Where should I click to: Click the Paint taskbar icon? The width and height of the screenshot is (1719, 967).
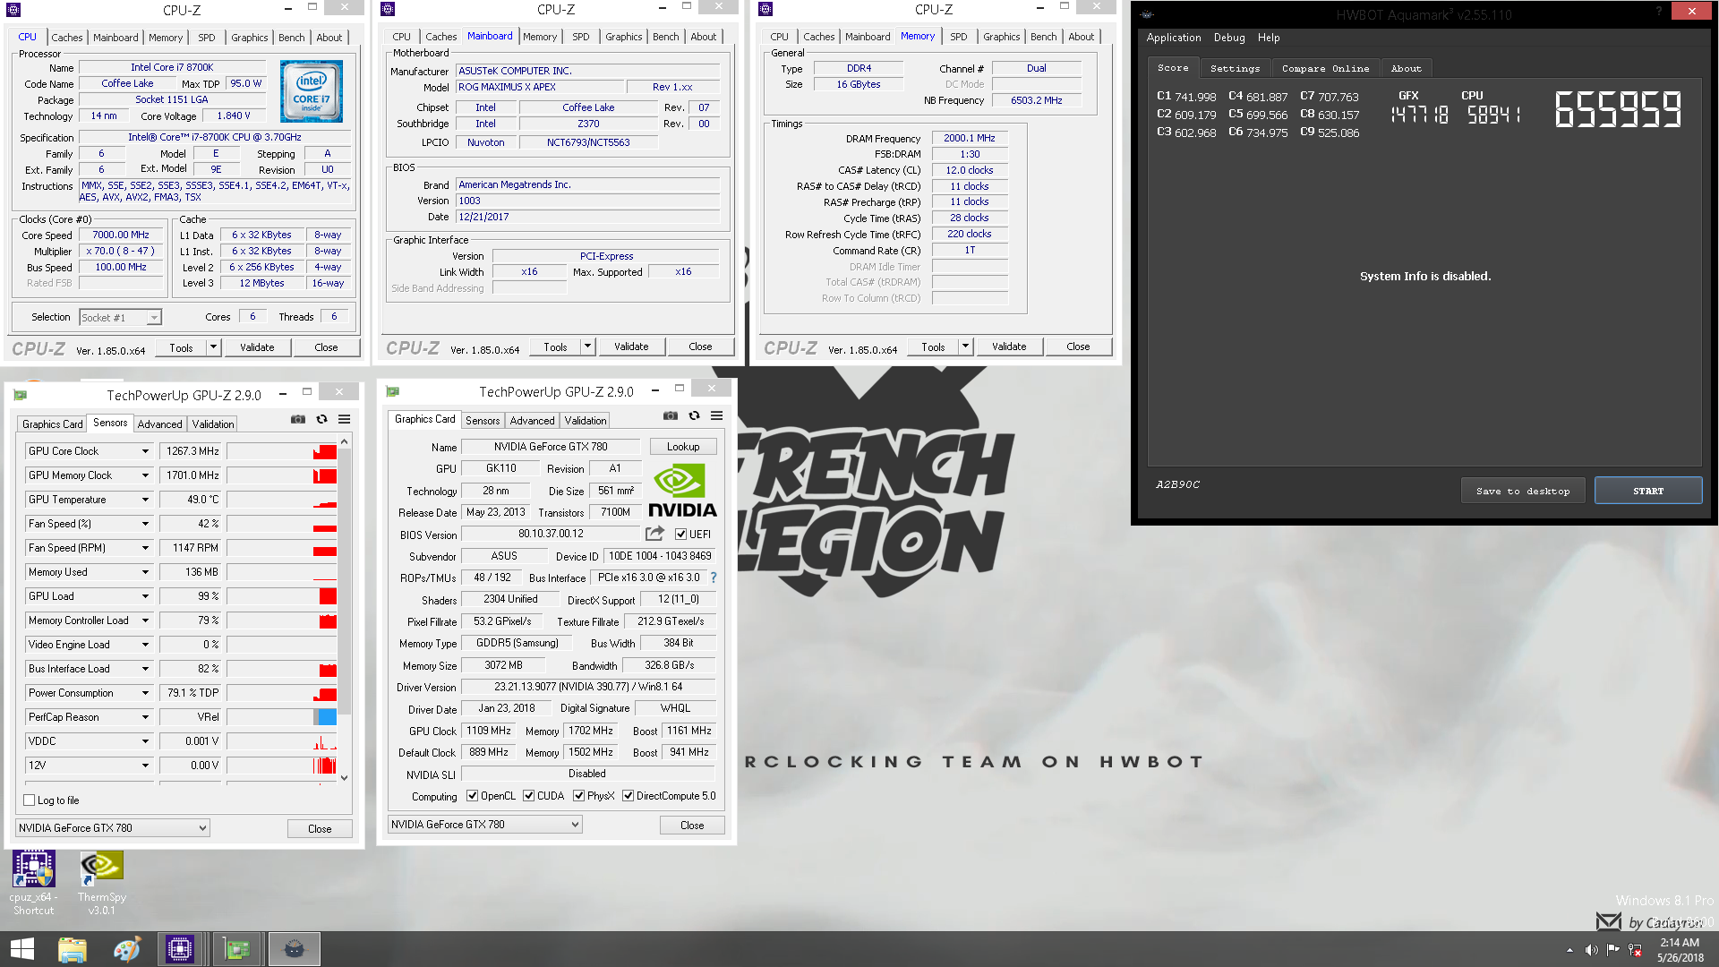click(127, 949)
